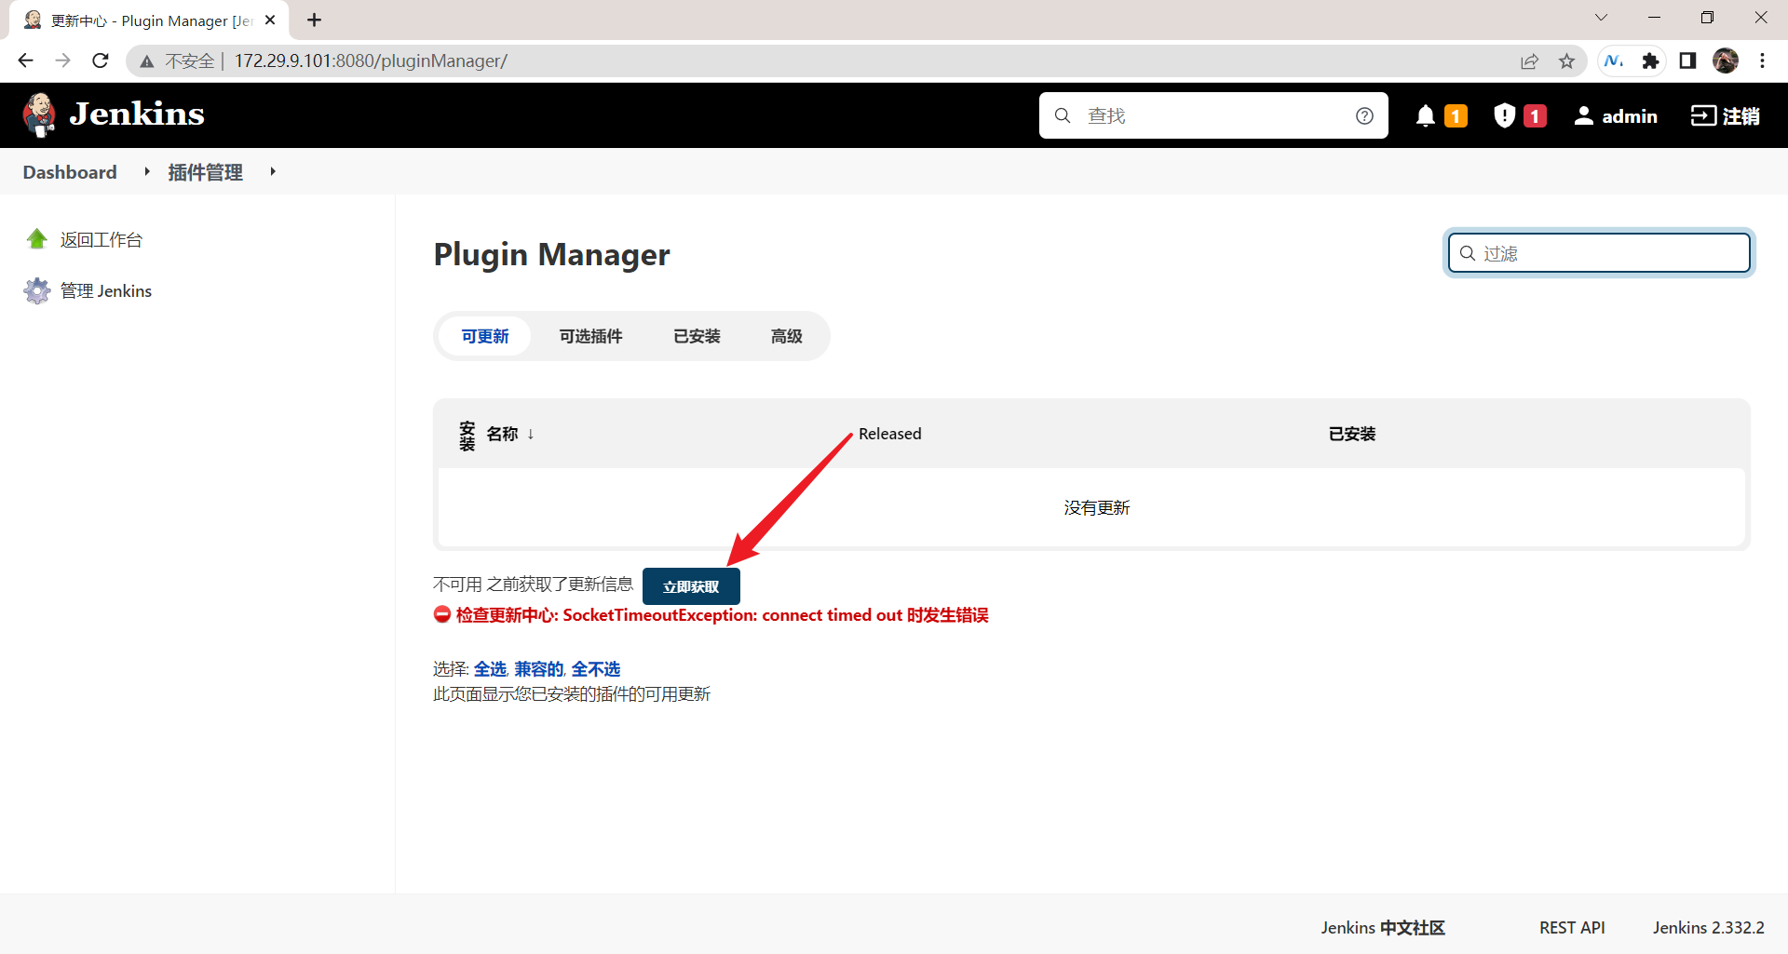Bookmark this page with the star icon
This screenshot has width=1788, height=954.
(x=1567, y=61)
